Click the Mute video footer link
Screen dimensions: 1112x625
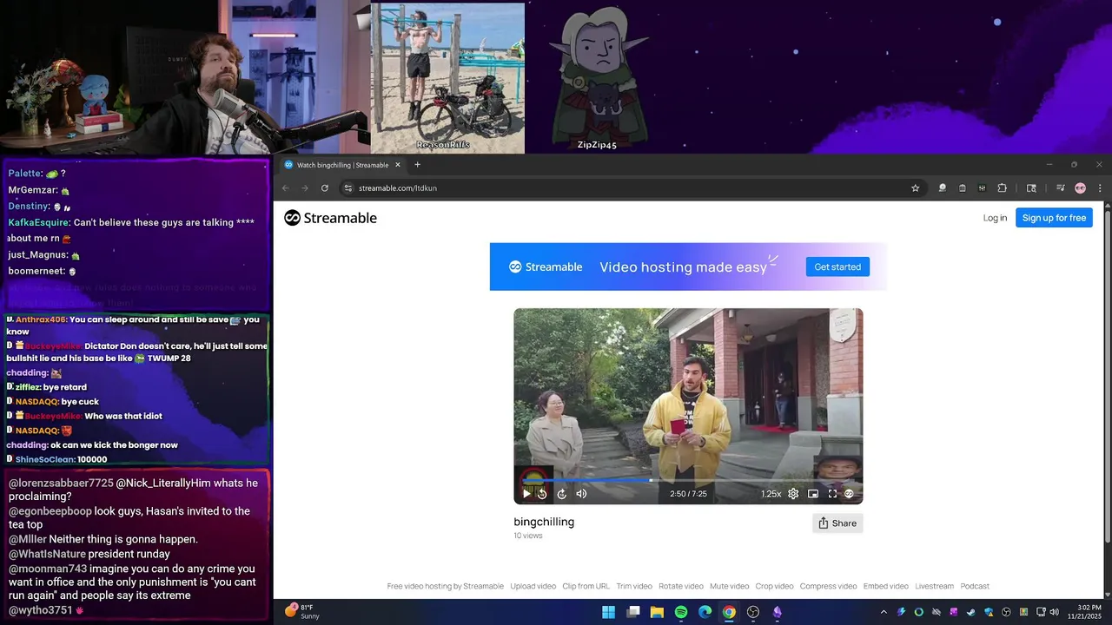point(729,586)
